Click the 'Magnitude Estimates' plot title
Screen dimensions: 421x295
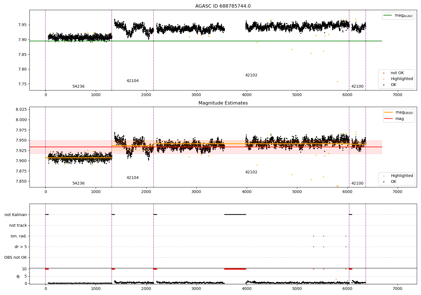(x=223, y=103)
